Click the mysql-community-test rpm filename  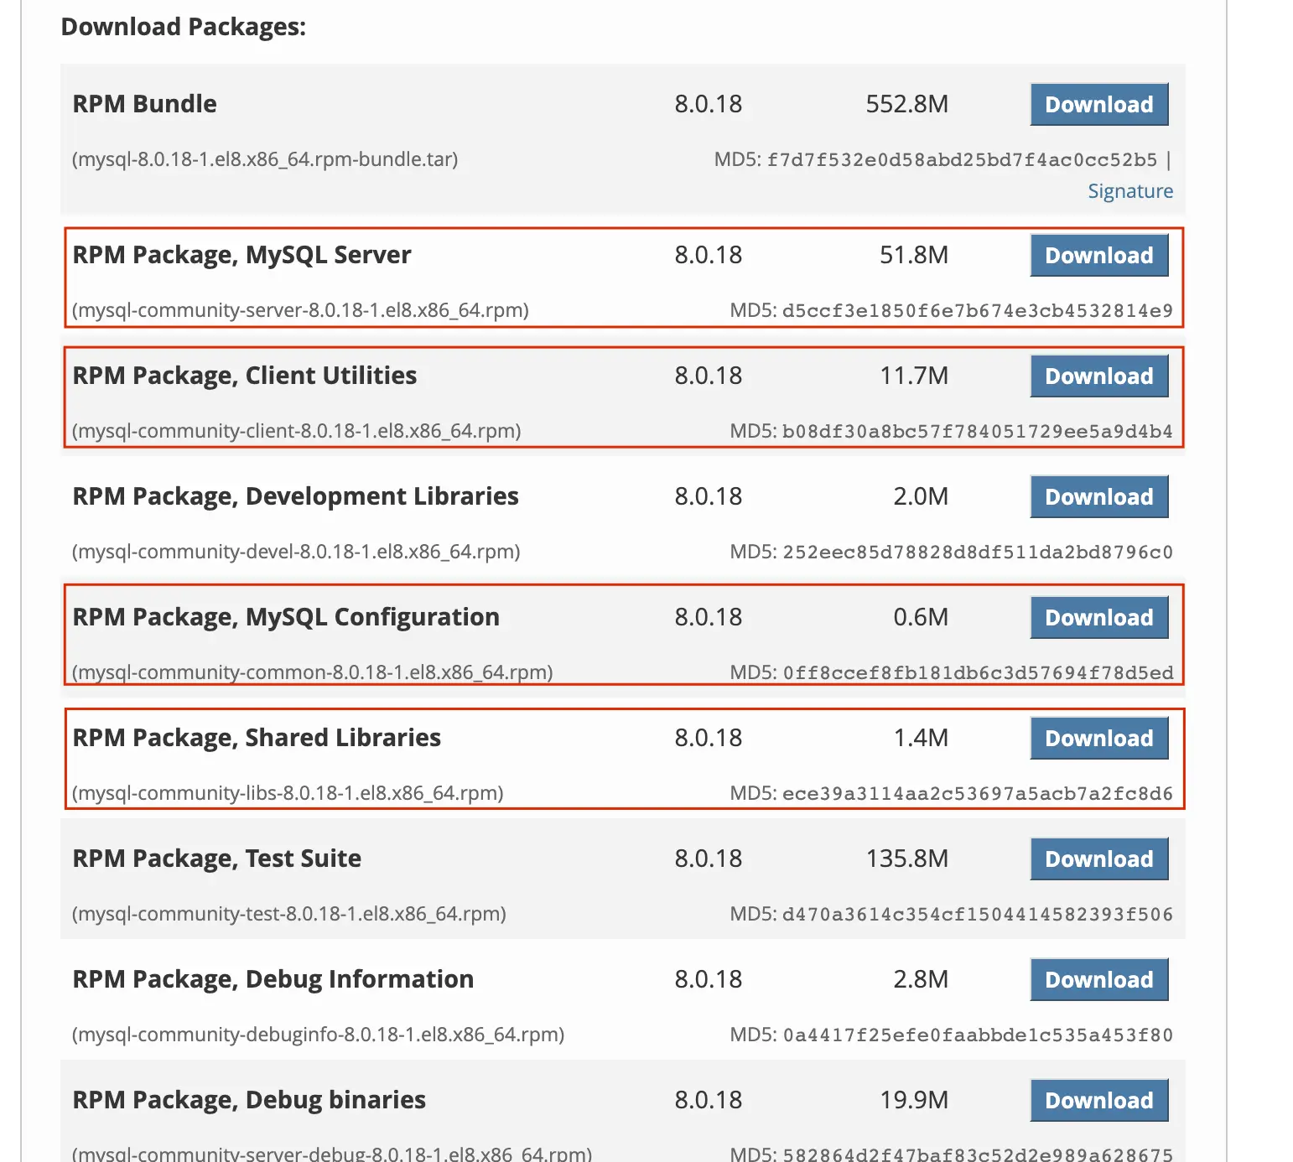[288, 914]
